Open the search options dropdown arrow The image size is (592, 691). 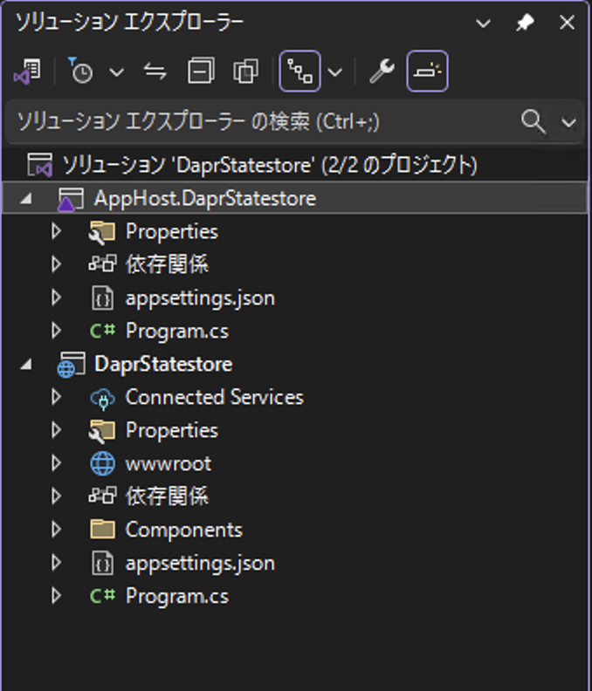pyautogui.click(x=568, y=122)
